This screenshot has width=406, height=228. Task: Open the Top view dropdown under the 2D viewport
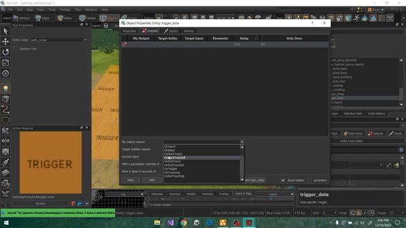pos(124,194)
